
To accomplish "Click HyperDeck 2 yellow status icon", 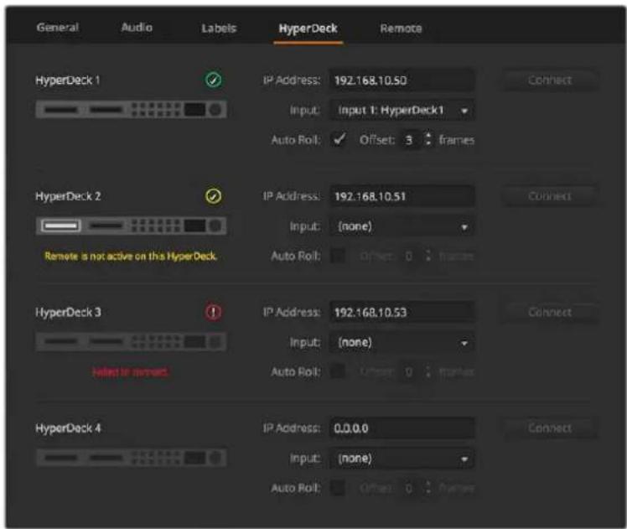I will [x=214, y=196].
